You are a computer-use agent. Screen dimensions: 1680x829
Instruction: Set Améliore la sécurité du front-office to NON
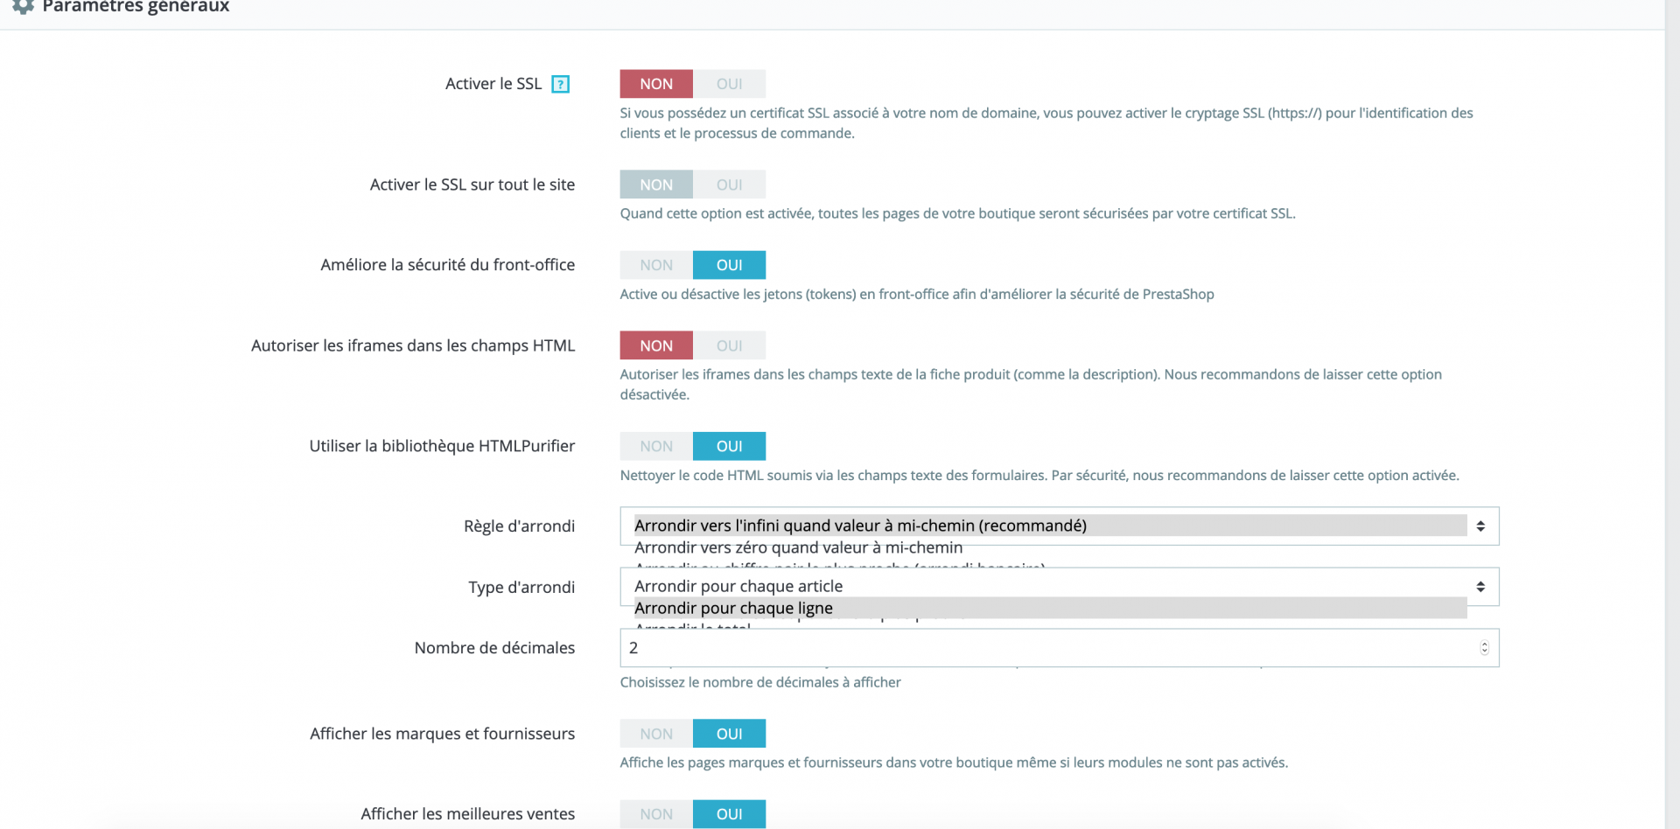click(x=656, y=265)
